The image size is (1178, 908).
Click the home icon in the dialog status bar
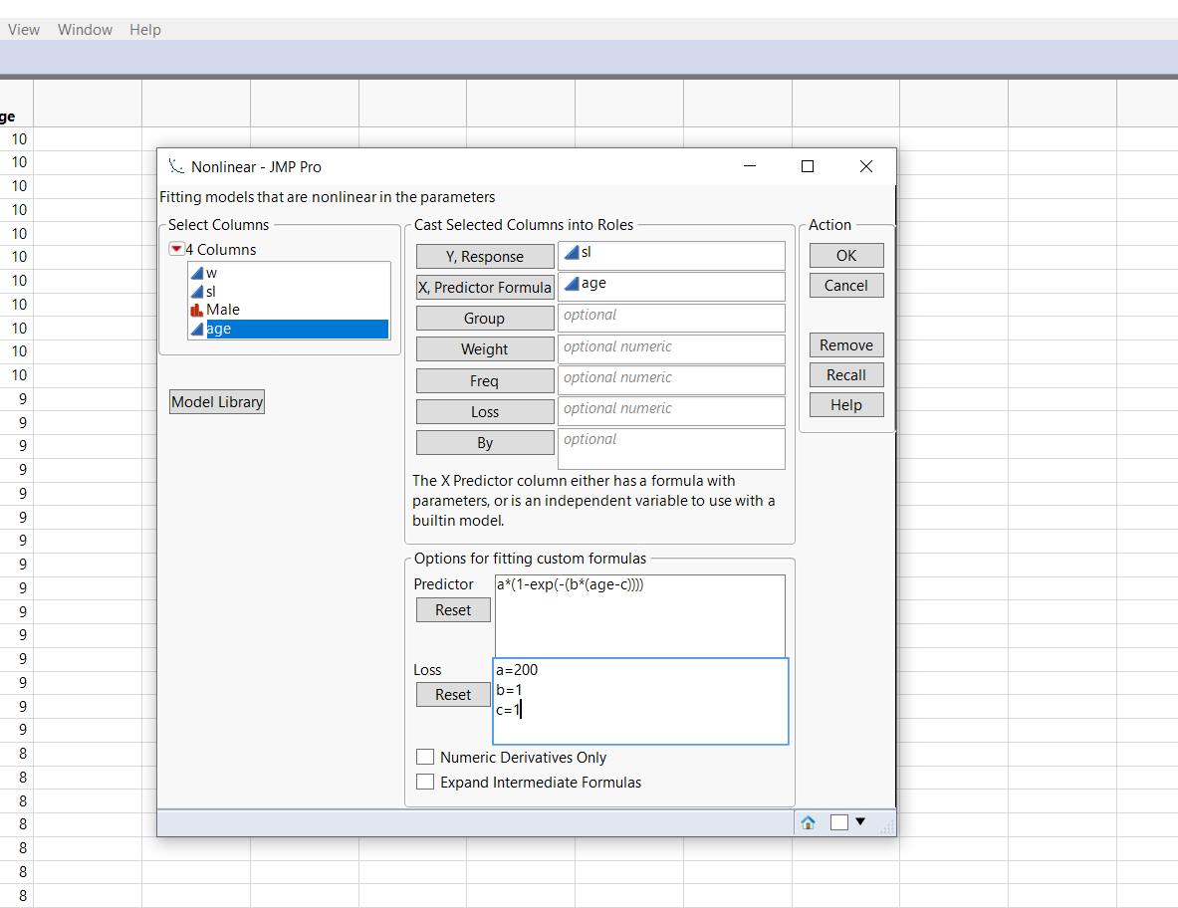point(808,821)
